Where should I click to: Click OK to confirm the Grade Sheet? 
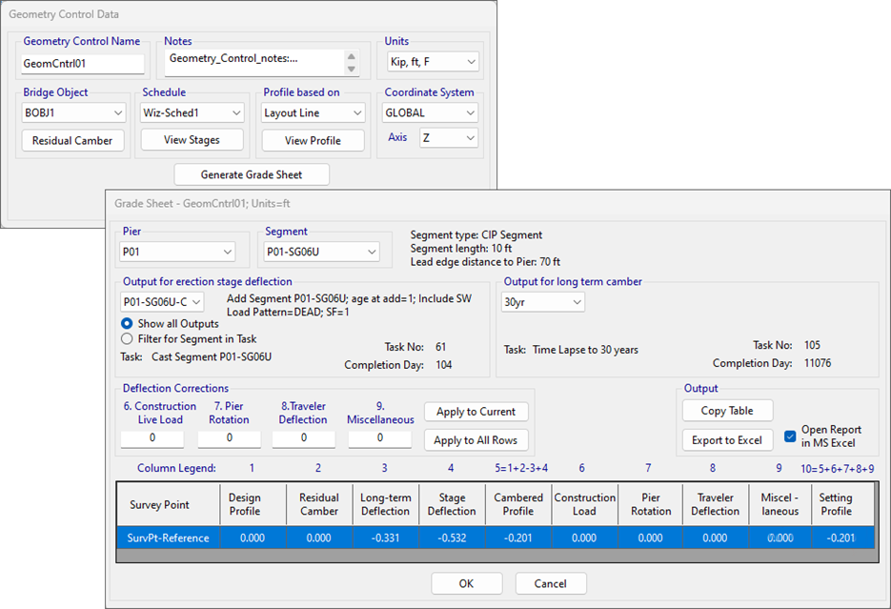coord(466,583)
